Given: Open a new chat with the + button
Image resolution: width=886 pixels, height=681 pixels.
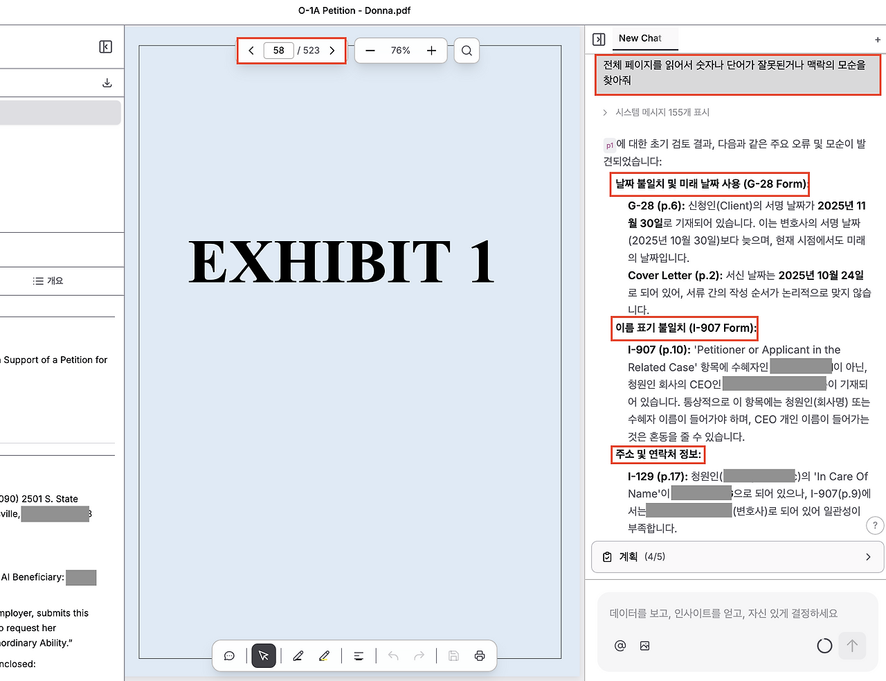Looking at the screenshot, I should (877, 39).
